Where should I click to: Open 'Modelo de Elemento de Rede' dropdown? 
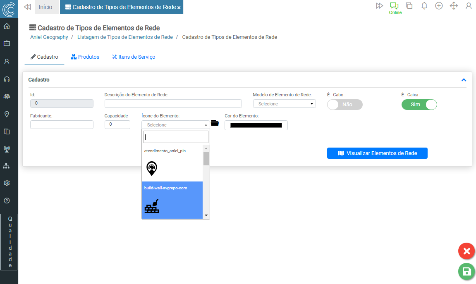pyautogui.click(x=284, y=104)
